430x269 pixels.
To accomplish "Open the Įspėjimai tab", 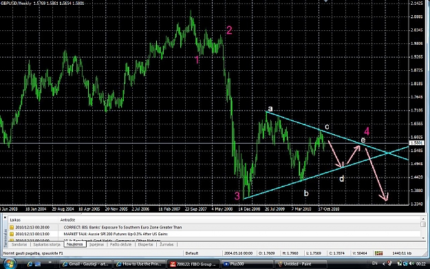I will click(96, 244).
